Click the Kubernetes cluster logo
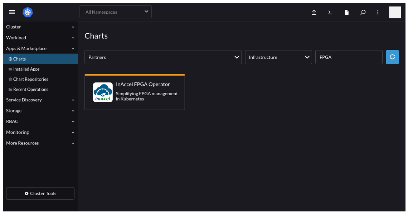The height and width of the screenshot is (215, 408). click(28, 12)
